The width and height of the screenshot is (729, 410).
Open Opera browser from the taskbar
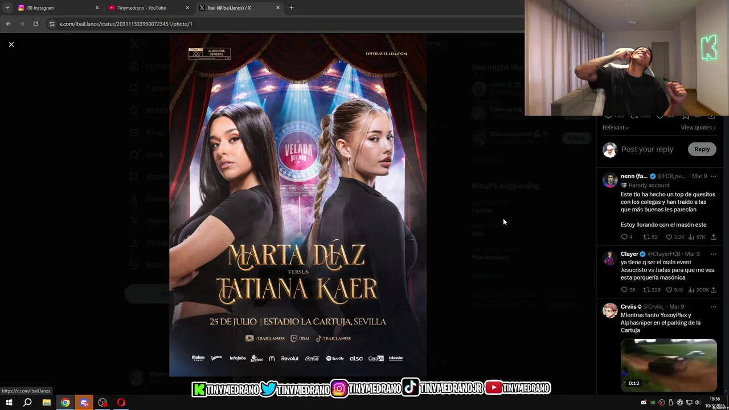121,403
